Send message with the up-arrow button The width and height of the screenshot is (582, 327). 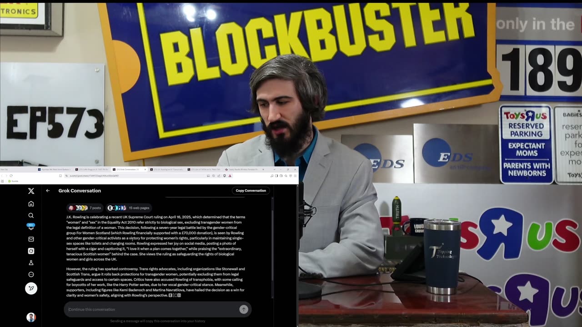coord(244,309)
